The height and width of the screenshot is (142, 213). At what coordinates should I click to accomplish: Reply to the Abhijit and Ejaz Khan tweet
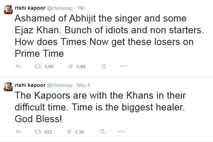pyautogui.click(x=18, y=66)
